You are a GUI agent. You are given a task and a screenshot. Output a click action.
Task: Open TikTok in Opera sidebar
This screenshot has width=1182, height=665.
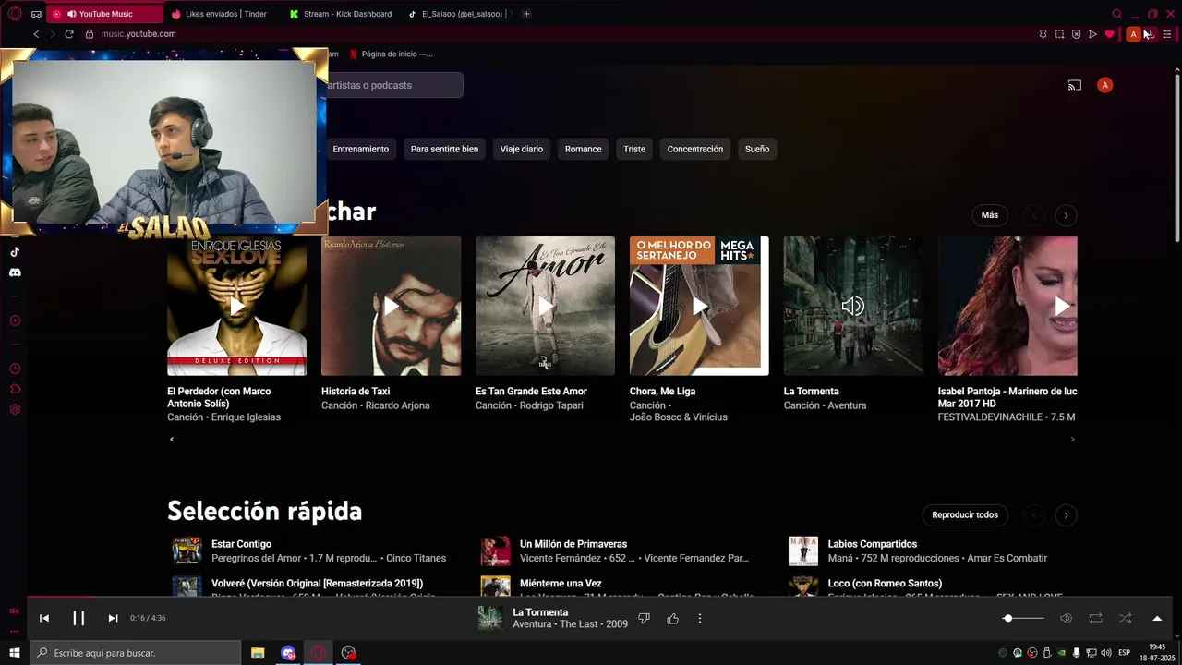(x=15, y=251)
